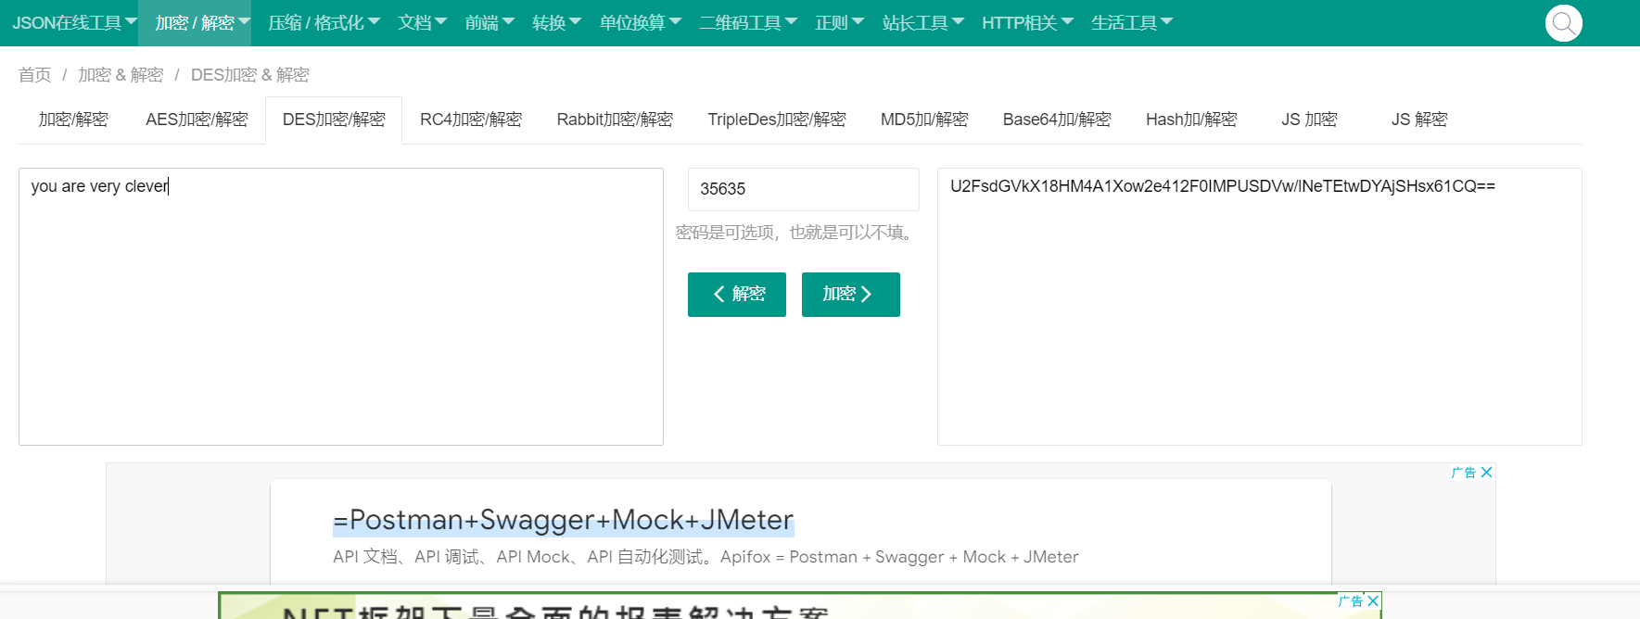Open the JS 加密 tab

click(1309, 120)
